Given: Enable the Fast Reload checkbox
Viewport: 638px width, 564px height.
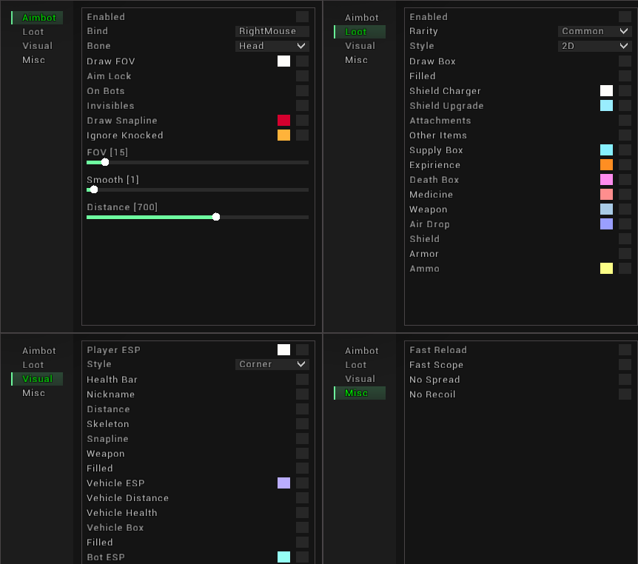Looking at the screenshot, I should click(625, 349).
